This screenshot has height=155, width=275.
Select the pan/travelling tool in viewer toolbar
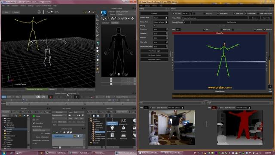[x=43, y=12]
